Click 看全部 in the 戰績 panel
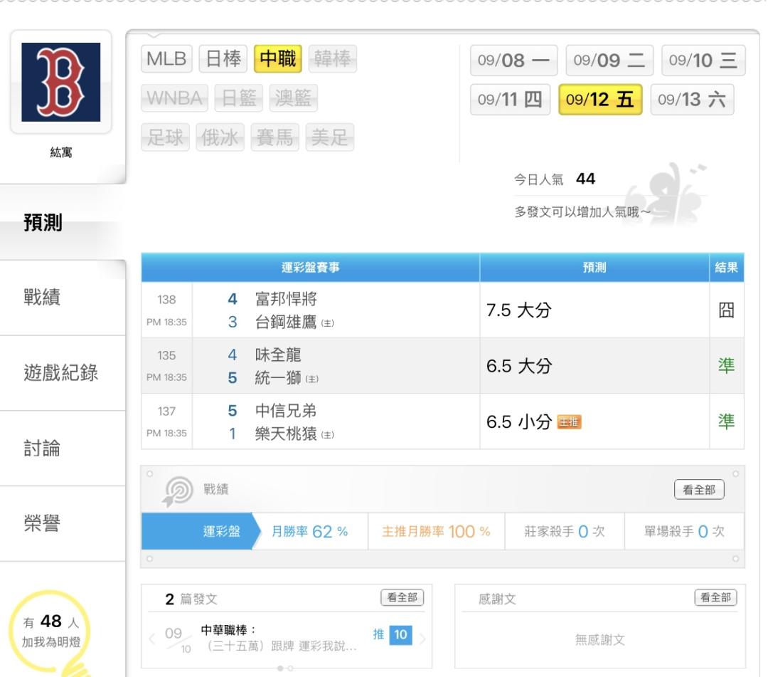The width and height of the screenshot is (768, 677). 699,490
